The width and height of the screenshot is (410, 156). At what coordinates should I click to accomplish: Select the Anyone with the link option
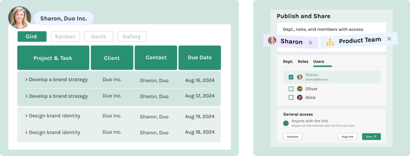286,123
